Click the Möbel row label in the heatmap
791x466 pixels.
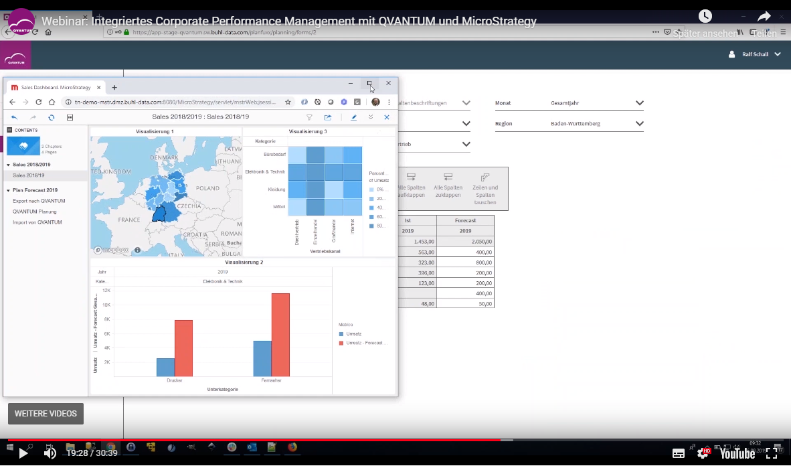pyautogui.click(x=279, y=206)
